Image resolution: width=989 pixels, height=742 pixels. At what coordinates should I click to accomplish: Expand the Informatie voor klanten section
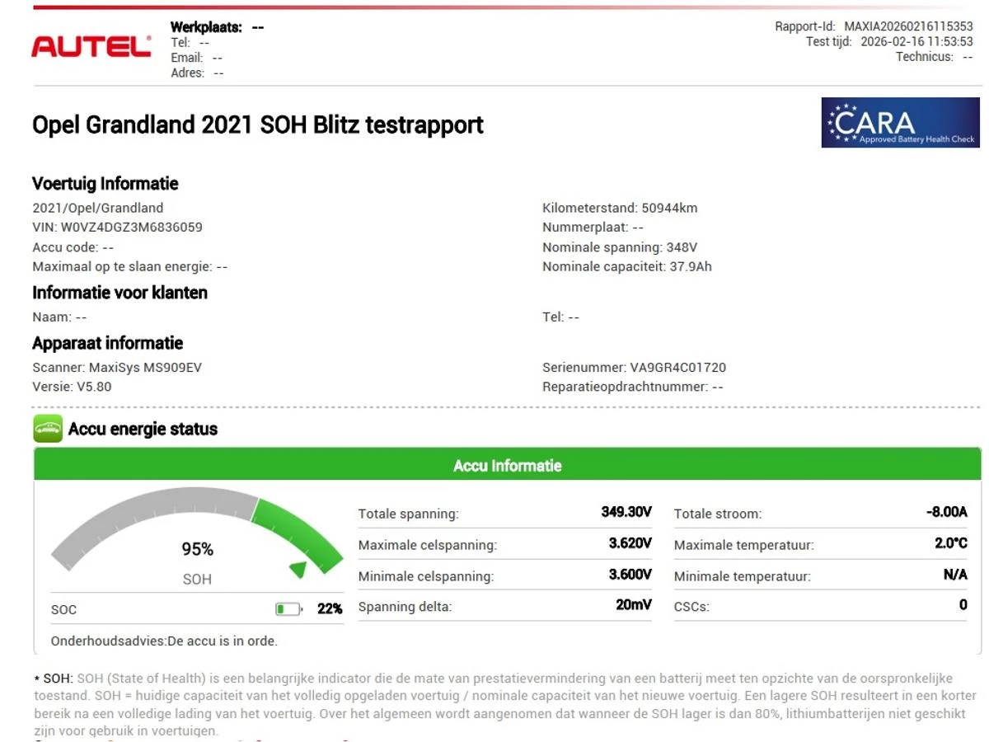(x=120, y=292)
